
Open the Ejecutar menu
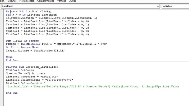(12, 1)
